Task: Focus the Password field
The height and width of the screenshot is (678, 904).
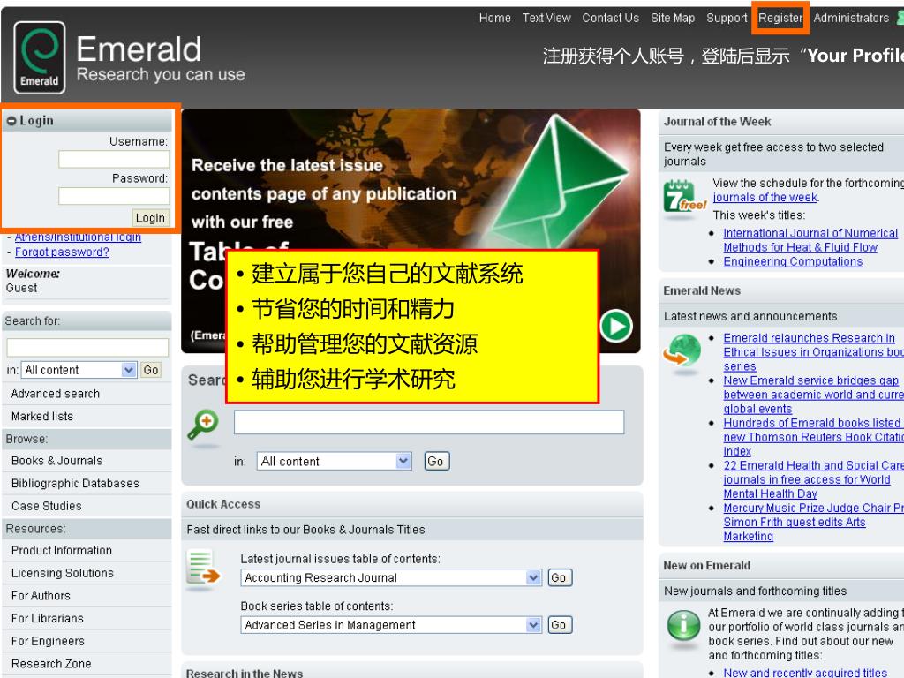Action: [114, 196]
